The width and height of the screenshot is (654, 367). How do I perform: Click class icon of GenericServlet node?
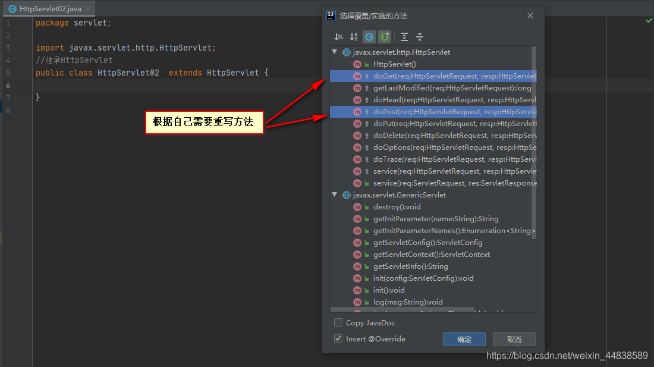tap(346, 195)
